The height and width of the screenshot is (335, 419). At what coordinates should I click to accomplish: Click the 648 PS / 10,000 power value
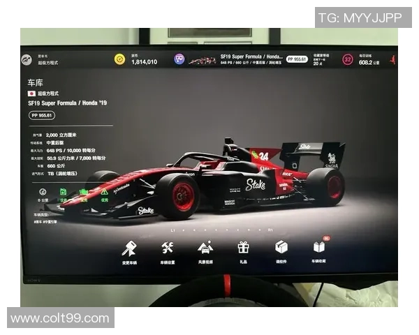click(x=71, y=151)
